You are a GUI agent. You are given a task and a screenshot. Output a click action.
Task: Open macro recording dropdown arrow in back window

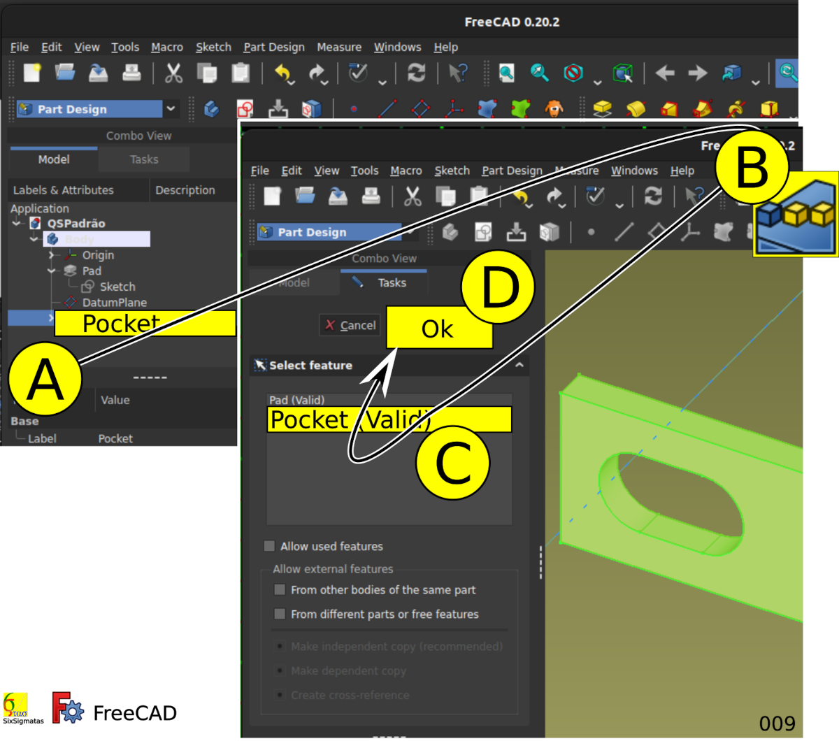382,82
